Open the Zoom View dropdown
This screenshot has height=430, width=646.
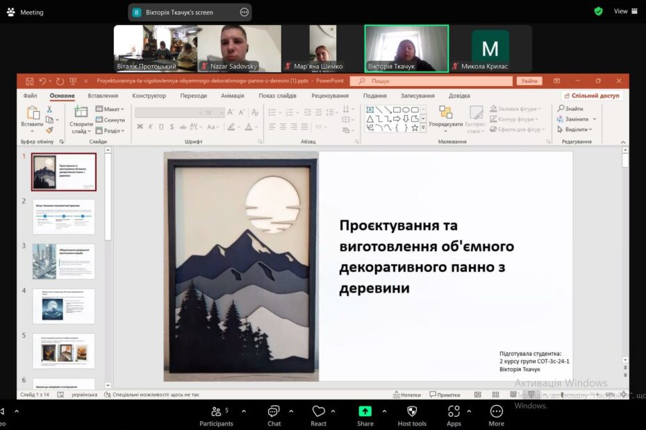point(624,11)
